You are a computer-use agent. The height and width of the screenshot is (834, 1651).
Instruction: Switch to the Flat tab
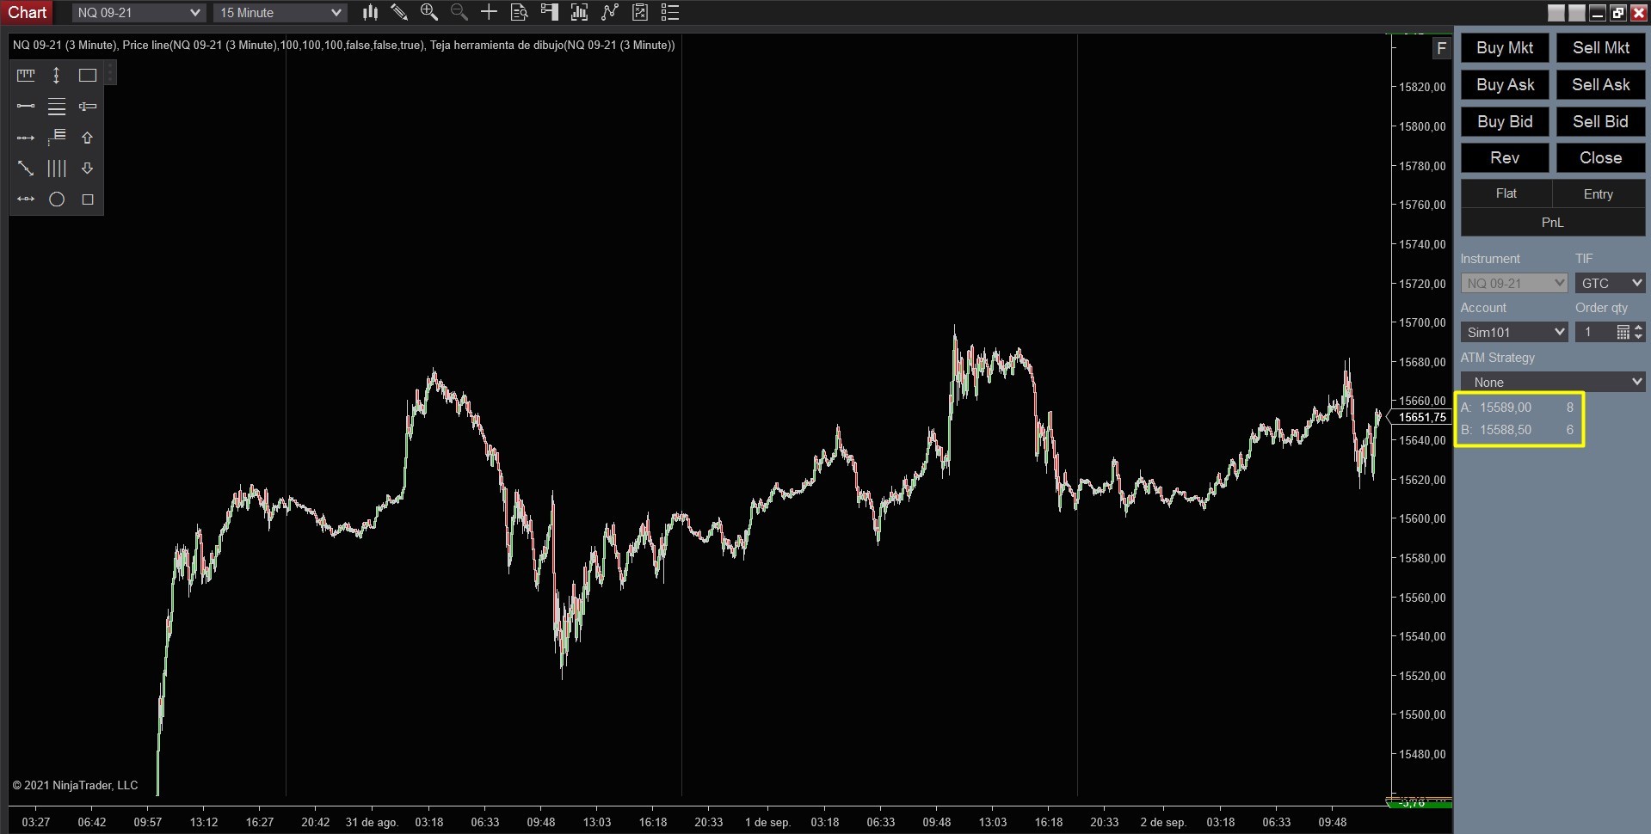[x=1506, y=193]
